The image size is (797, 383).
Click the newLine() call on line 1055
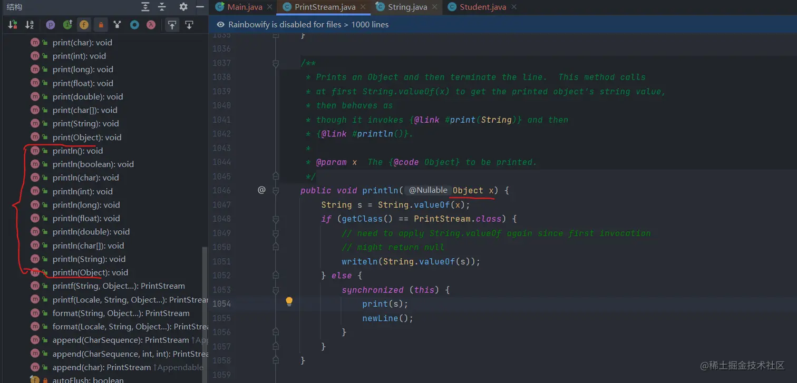[x=388, y=318]
